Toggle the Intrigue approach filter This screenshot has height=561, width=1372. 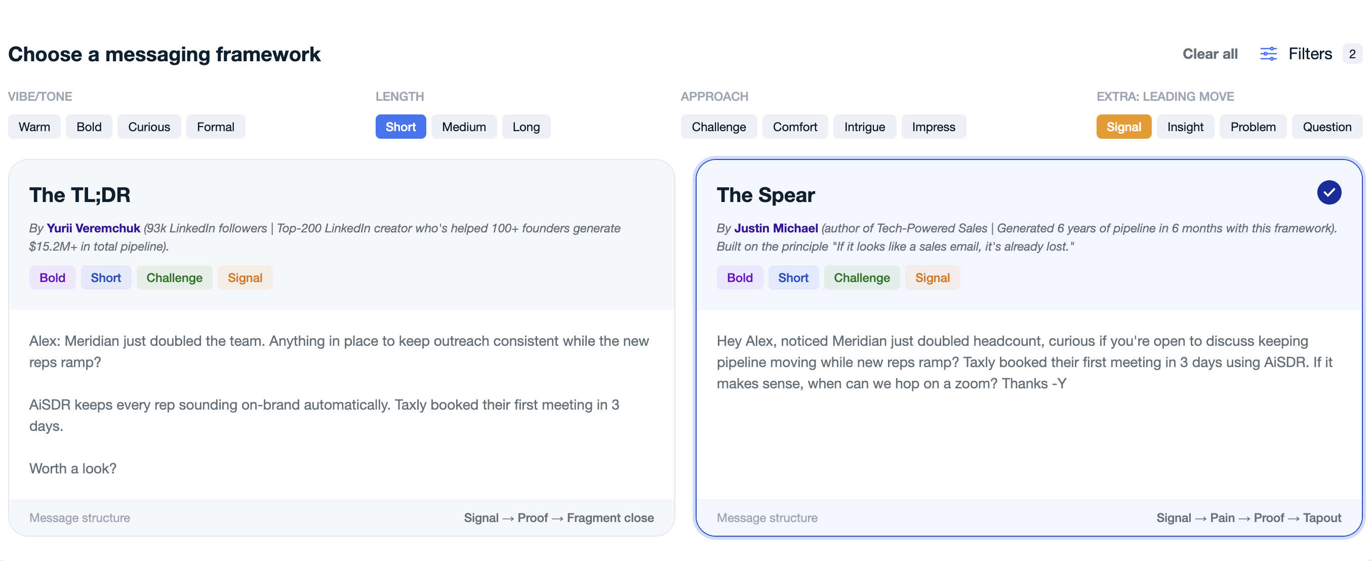864,127
